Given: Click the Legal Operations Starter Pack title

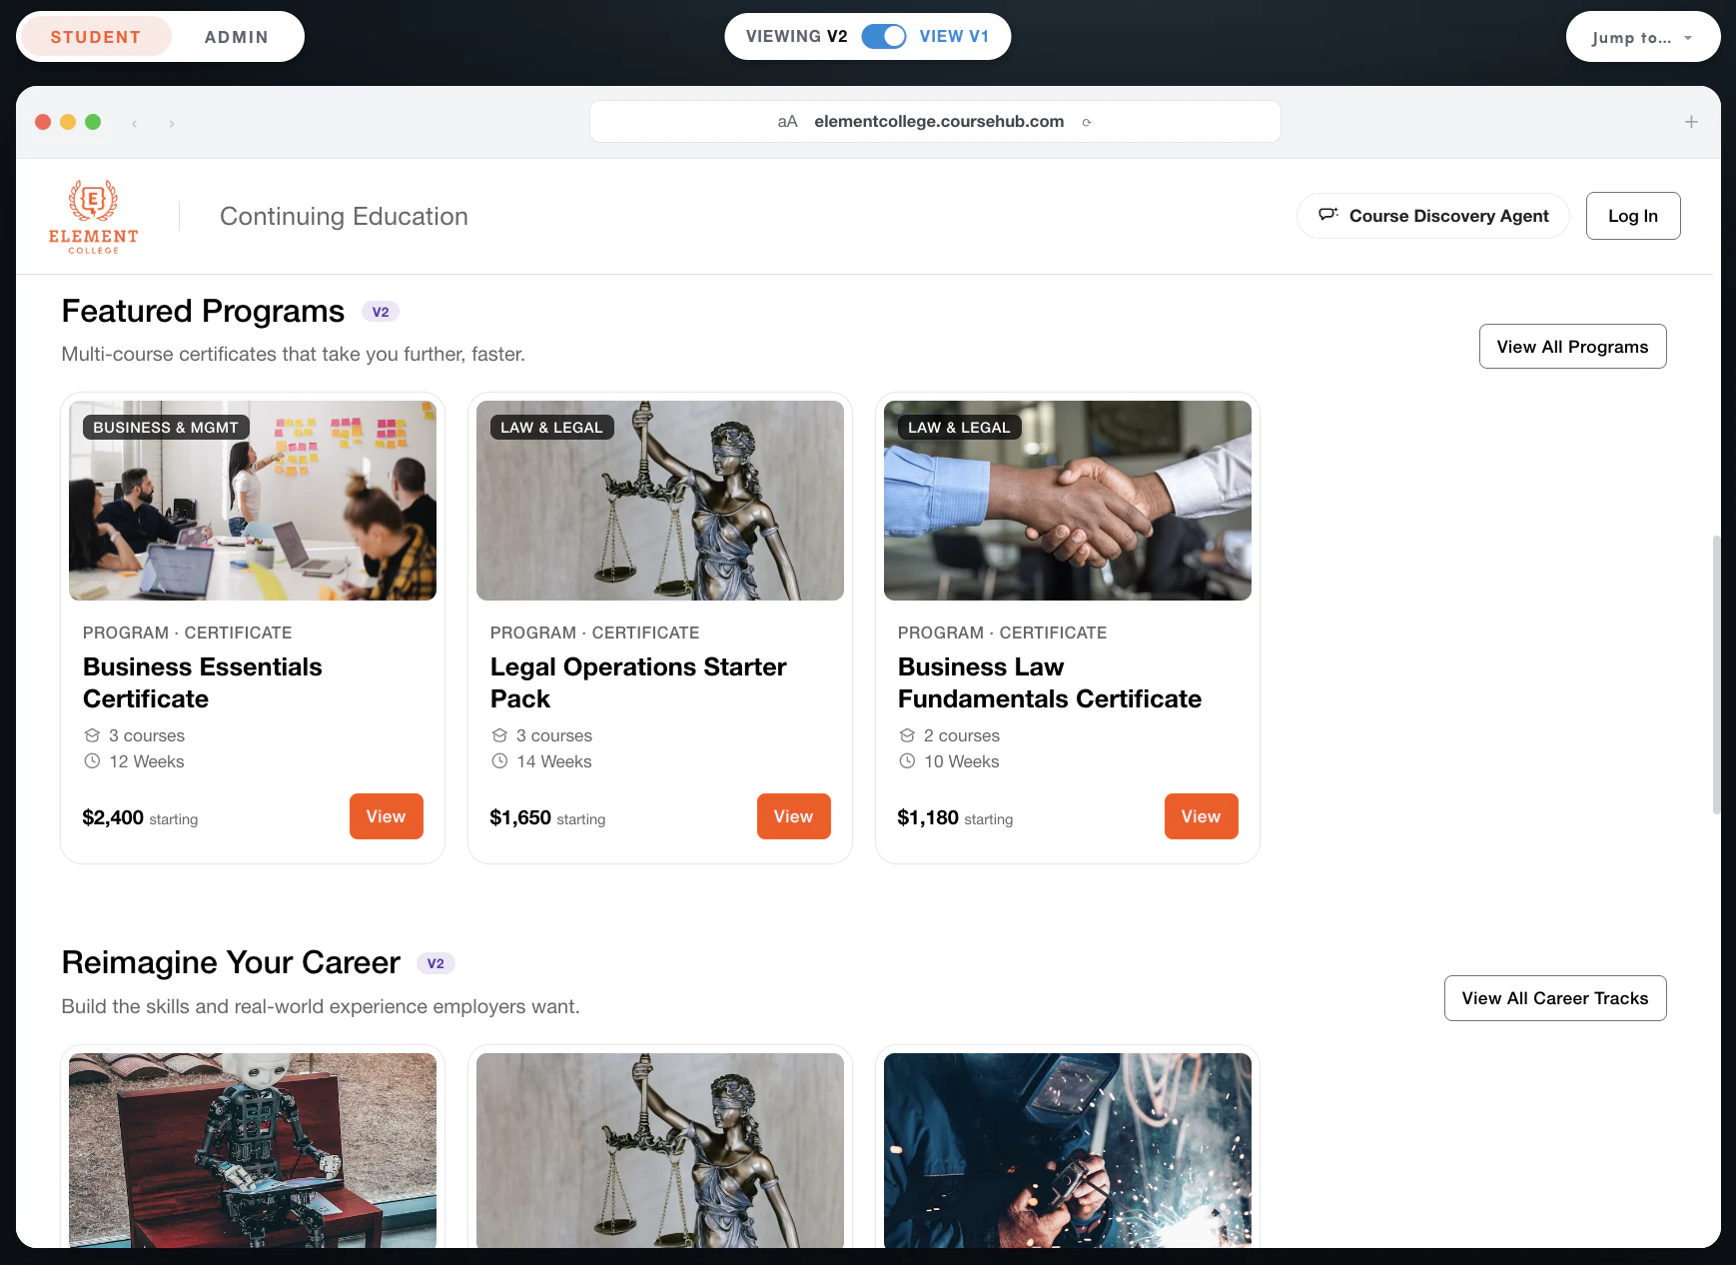Looking at the screenshot, I should [x=638, y=682].
